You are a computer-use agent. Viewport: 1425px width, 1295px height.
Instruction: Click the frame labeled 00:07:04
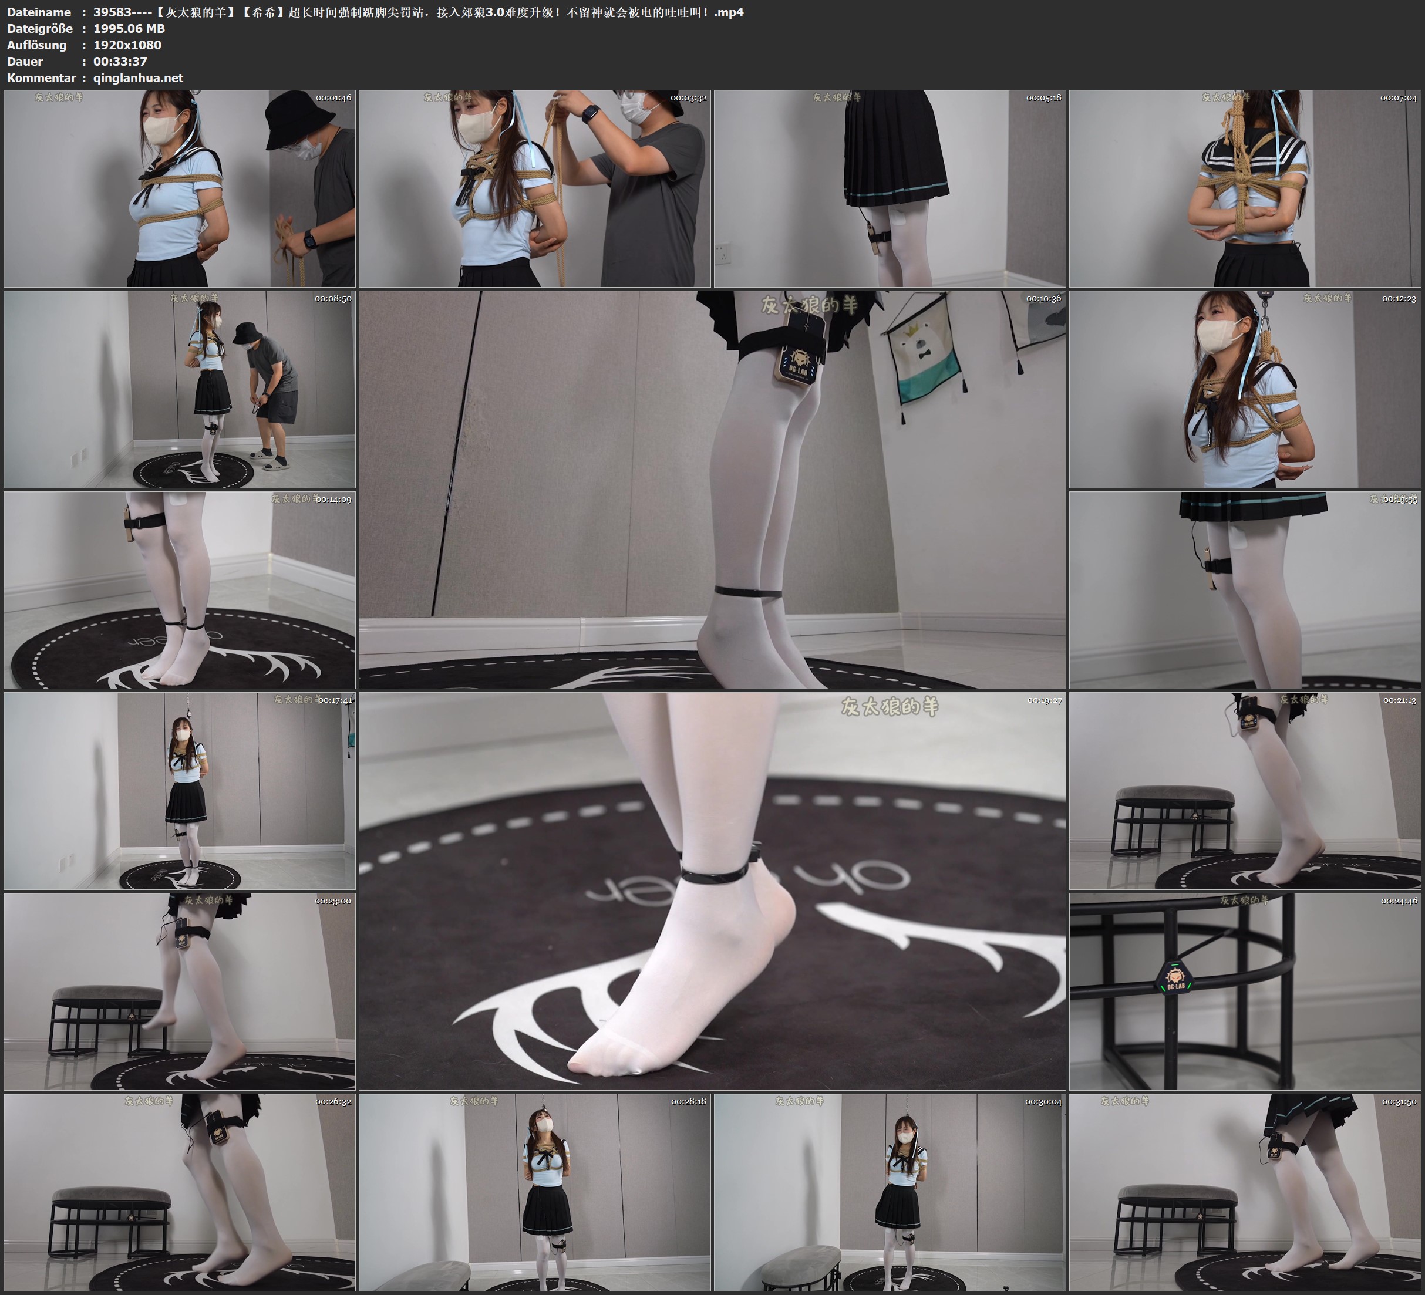coord(1245,188)
